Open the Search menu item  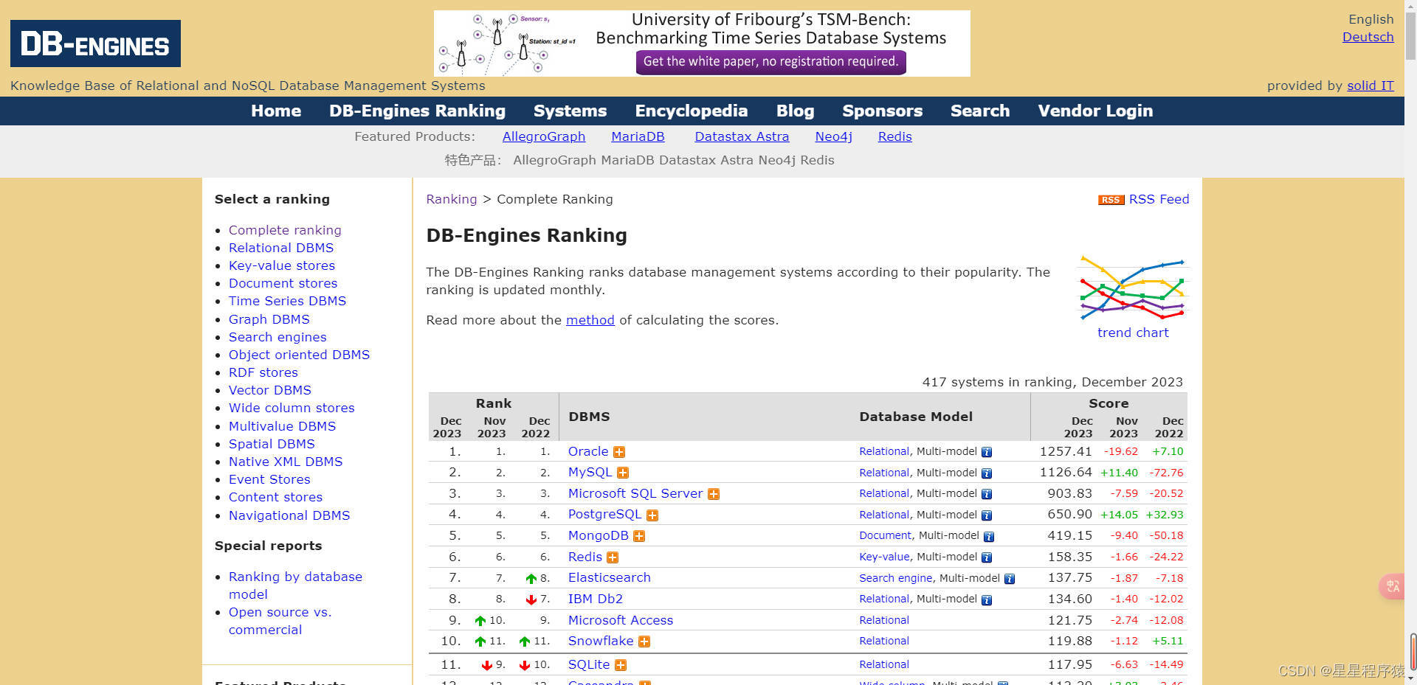pyautogui.click(x=980, y=111)
